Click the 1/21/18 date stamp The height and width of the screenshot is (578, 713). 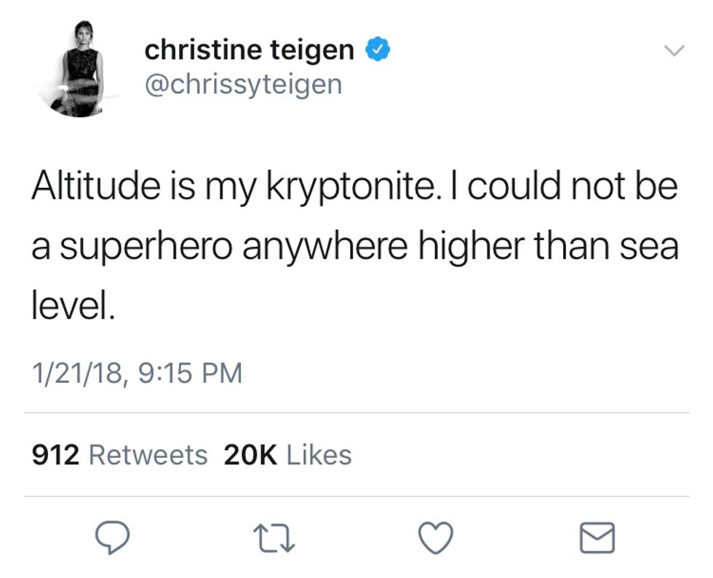tap(78, 373)
